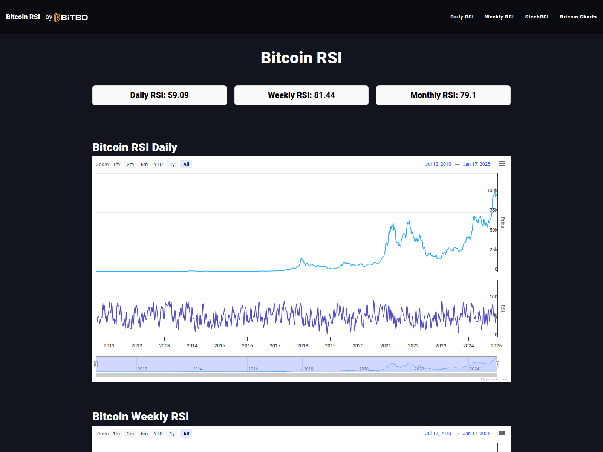Select 1y zoom on the Daily chart

coord(172,164)
